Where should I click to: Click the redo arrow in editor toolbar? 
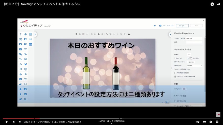click(x=124, y=34)
